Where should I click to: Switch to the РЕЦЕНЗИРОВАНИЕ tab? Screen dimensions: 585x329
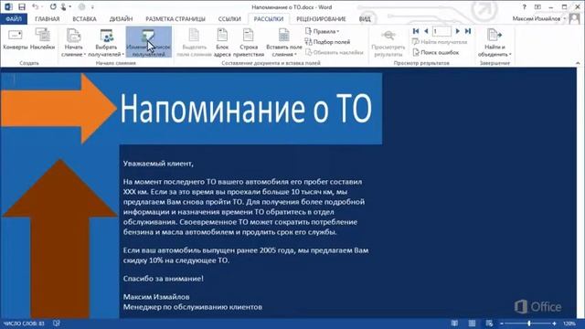click(321, 18)
